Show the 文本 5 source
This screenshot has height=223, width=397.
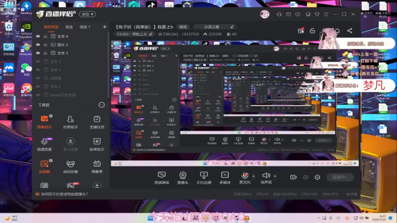(38, 86)
